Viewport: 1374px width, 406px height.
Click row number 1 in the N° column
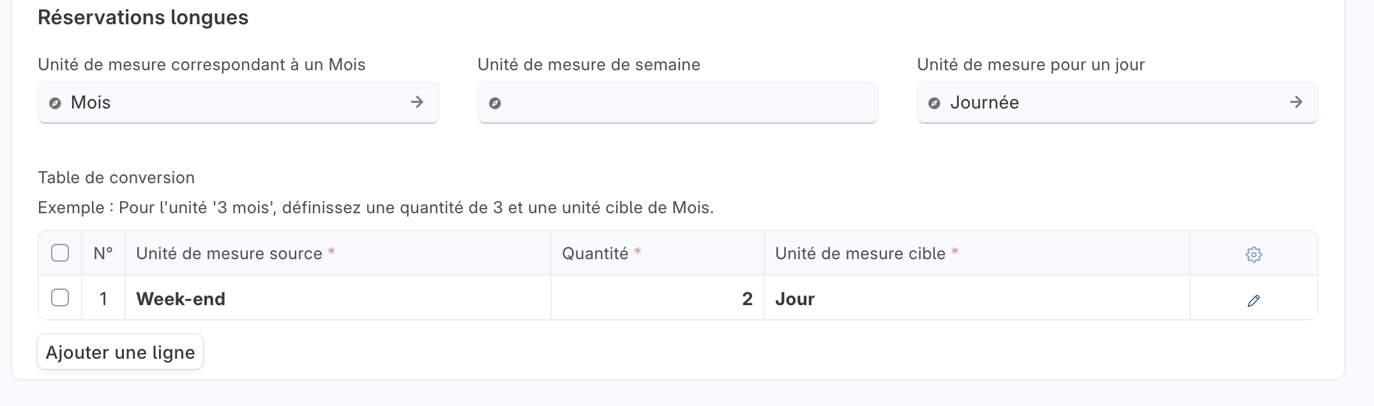pos(103,299)
